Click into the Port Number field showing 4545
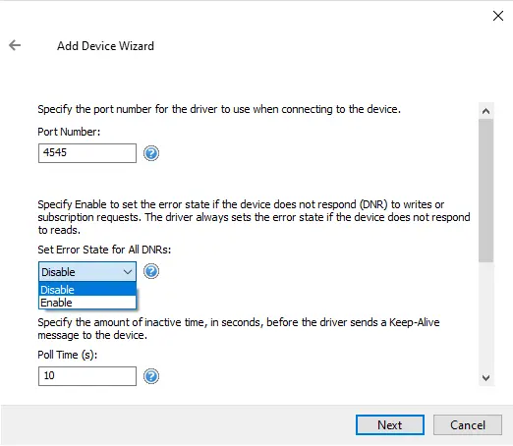This screenshot has width=513, height=446. click(x=87, y=153)
